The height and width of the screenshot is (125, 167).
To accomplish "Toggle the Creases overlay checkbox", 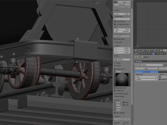I will pos(115,107).
